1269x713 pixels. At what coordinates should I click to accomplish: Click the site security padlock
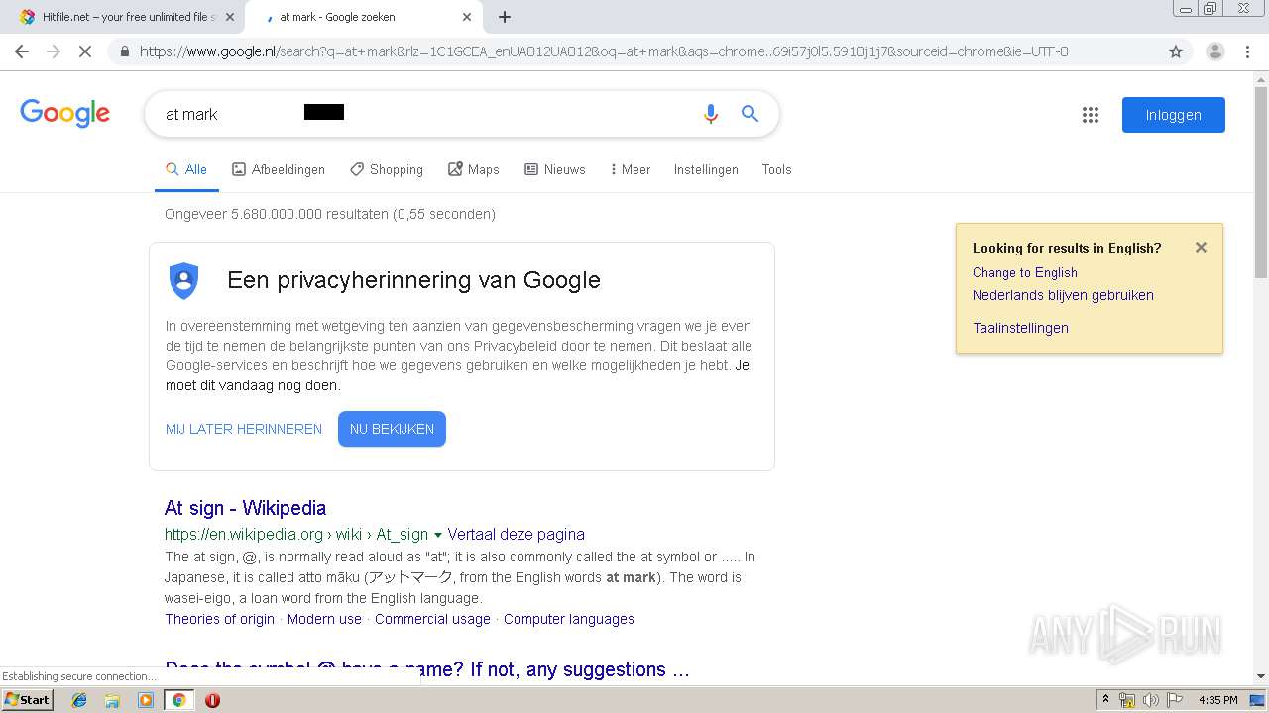[124, 51]
